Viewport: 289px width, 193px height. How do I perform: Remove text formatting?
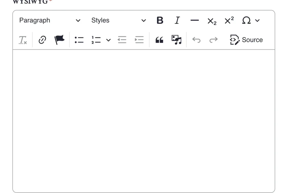(x=23, y=40)
